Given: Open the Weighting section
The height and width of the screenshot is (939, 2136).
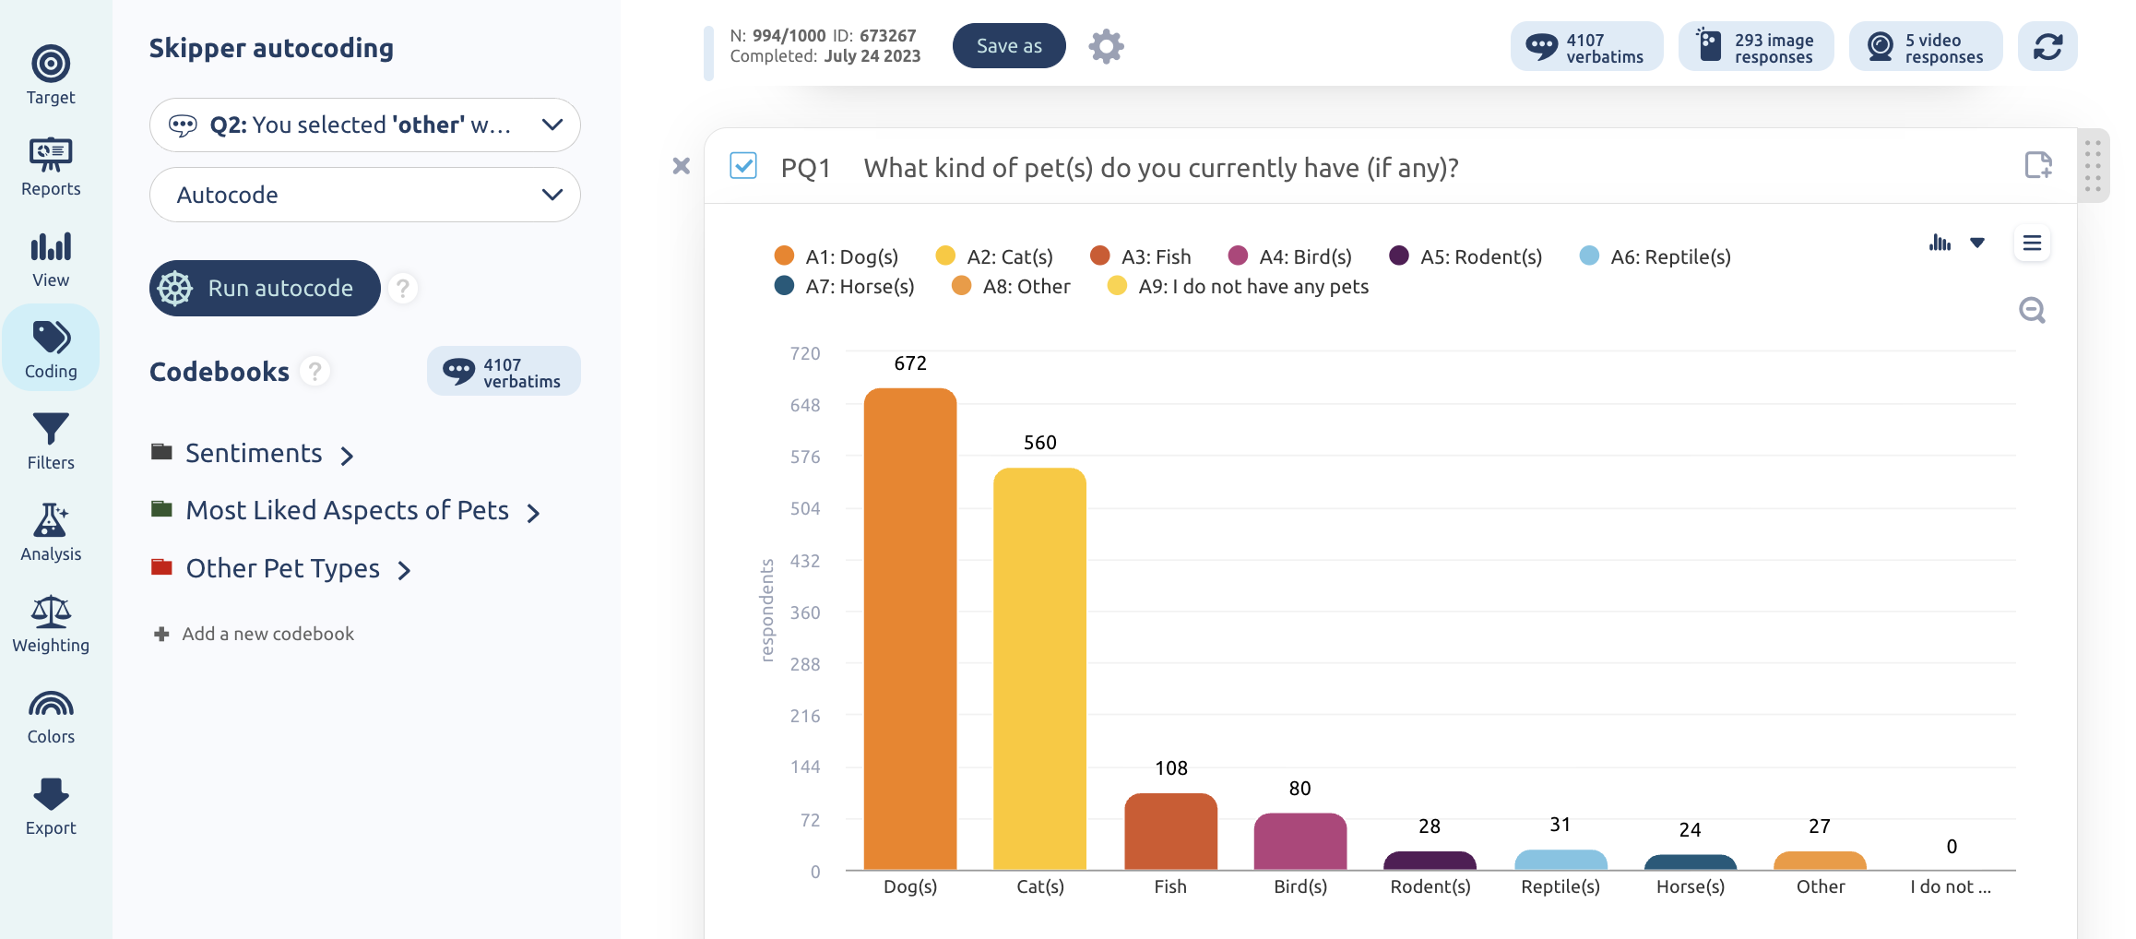Looking at the screenshot, I should 51,624.
